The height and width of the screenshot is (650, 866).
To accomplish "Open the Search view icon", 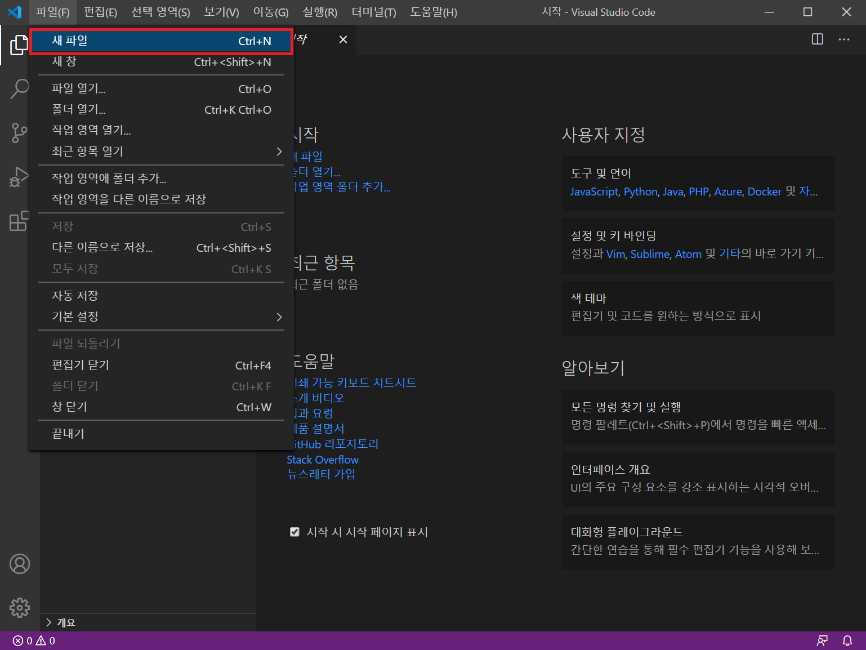I will pos(20,88).
